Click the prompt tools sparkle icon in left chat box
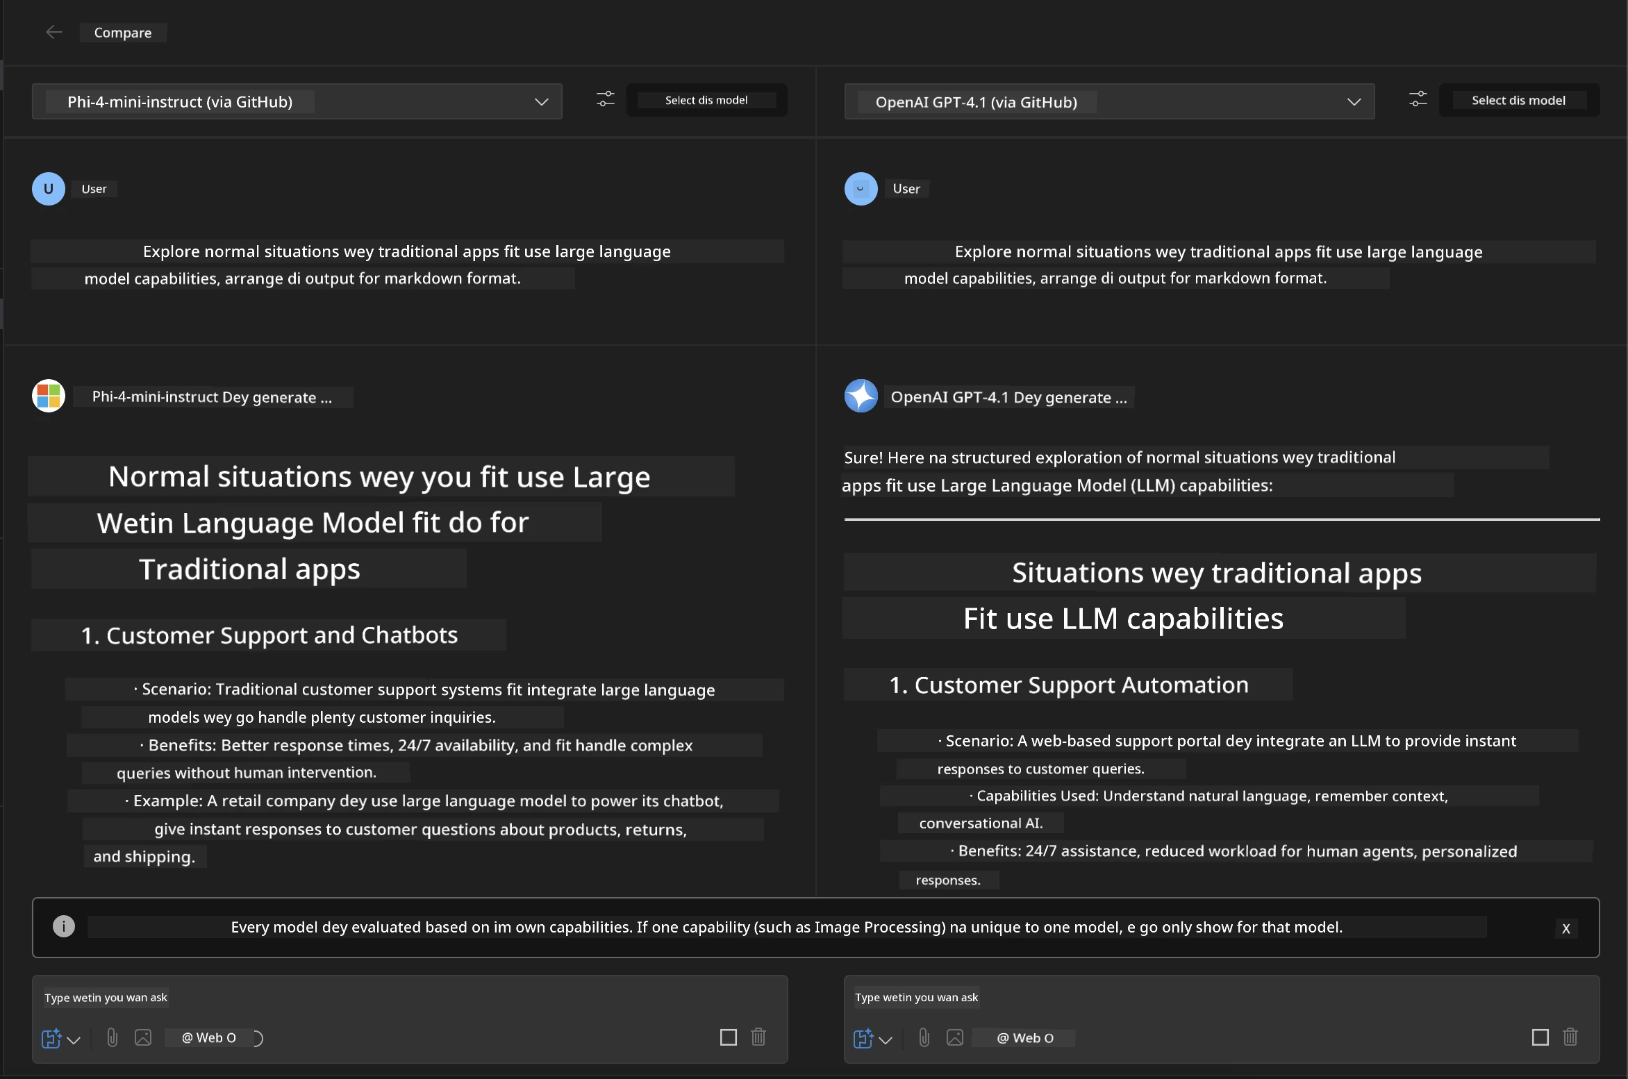The height and width of the screenshot is (1079, 1628). [x=51, y=1038]
